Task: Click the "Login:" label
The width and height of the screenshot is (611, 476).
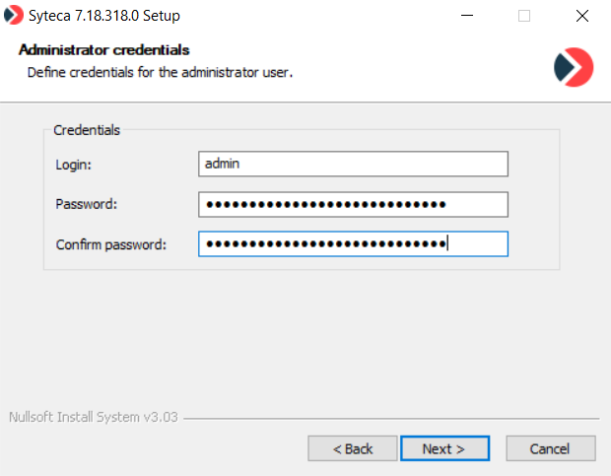Action: [74, 165]
